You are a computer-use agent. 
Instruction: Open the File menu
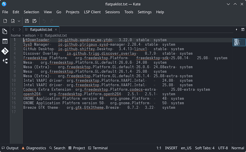5,12
